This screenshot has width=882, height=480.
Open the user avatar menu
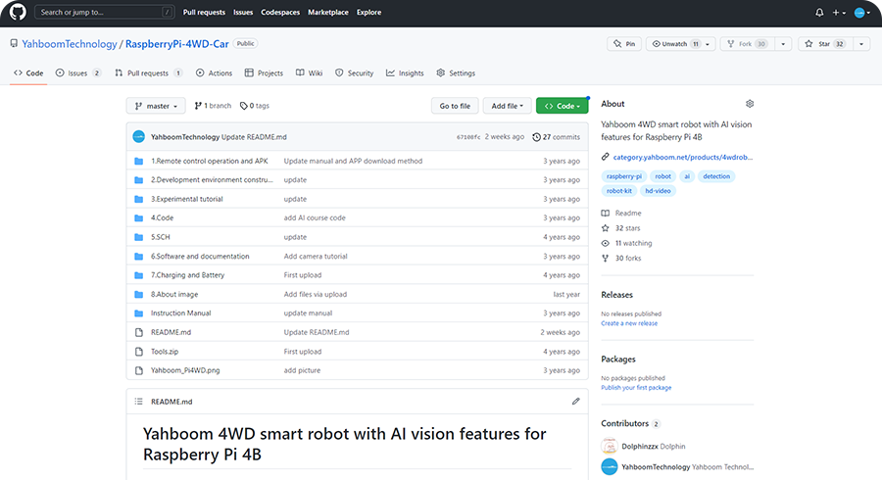click(862, 13)
